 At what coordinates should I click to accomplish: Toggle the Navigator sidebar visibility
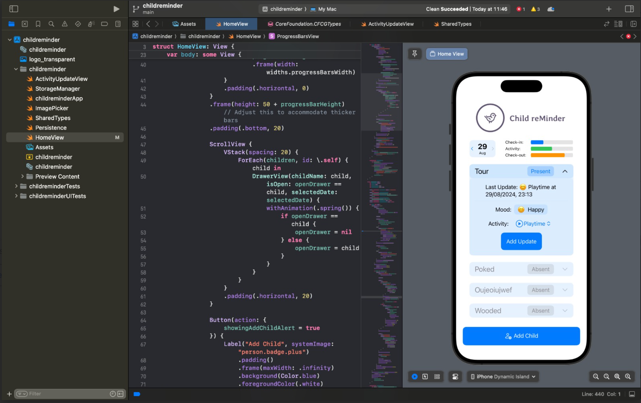coord(14,9)
